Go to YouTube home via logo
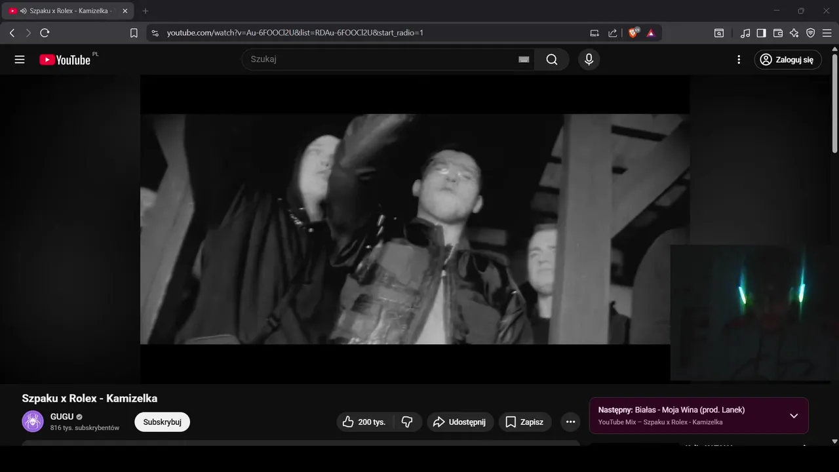The image size is (839, 472). click(65, 60)
